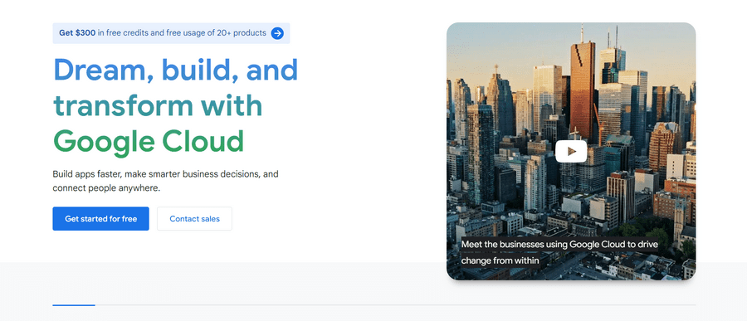Open the Get $300 free credits banner link
The image size is (747, 321).
click(171, 33)
